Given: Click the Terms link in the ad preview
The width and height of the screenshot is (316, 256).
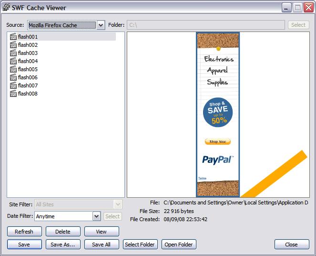Looking at the screenshot, I should pos(202,178).
